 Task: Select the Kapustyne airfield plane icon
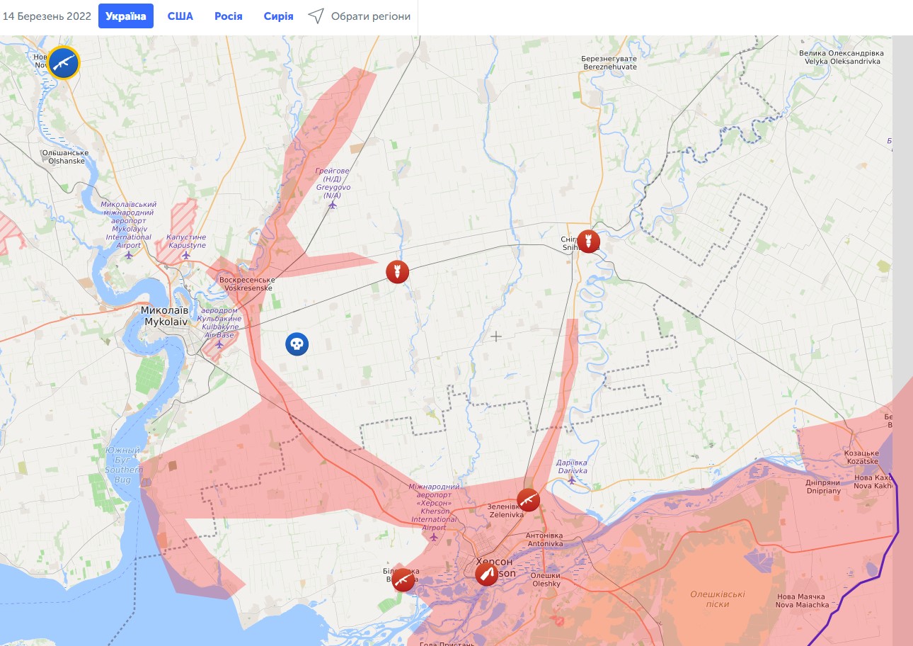pyautogui.click(x=186, y=255)
